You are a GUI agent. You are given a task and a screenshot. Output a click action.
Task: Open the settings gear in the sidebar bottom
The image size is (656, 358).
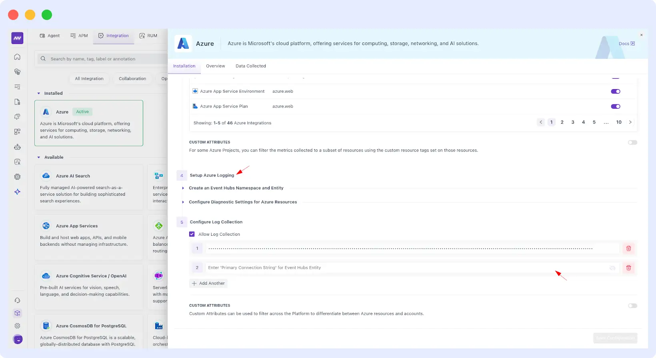click(17, 326)
